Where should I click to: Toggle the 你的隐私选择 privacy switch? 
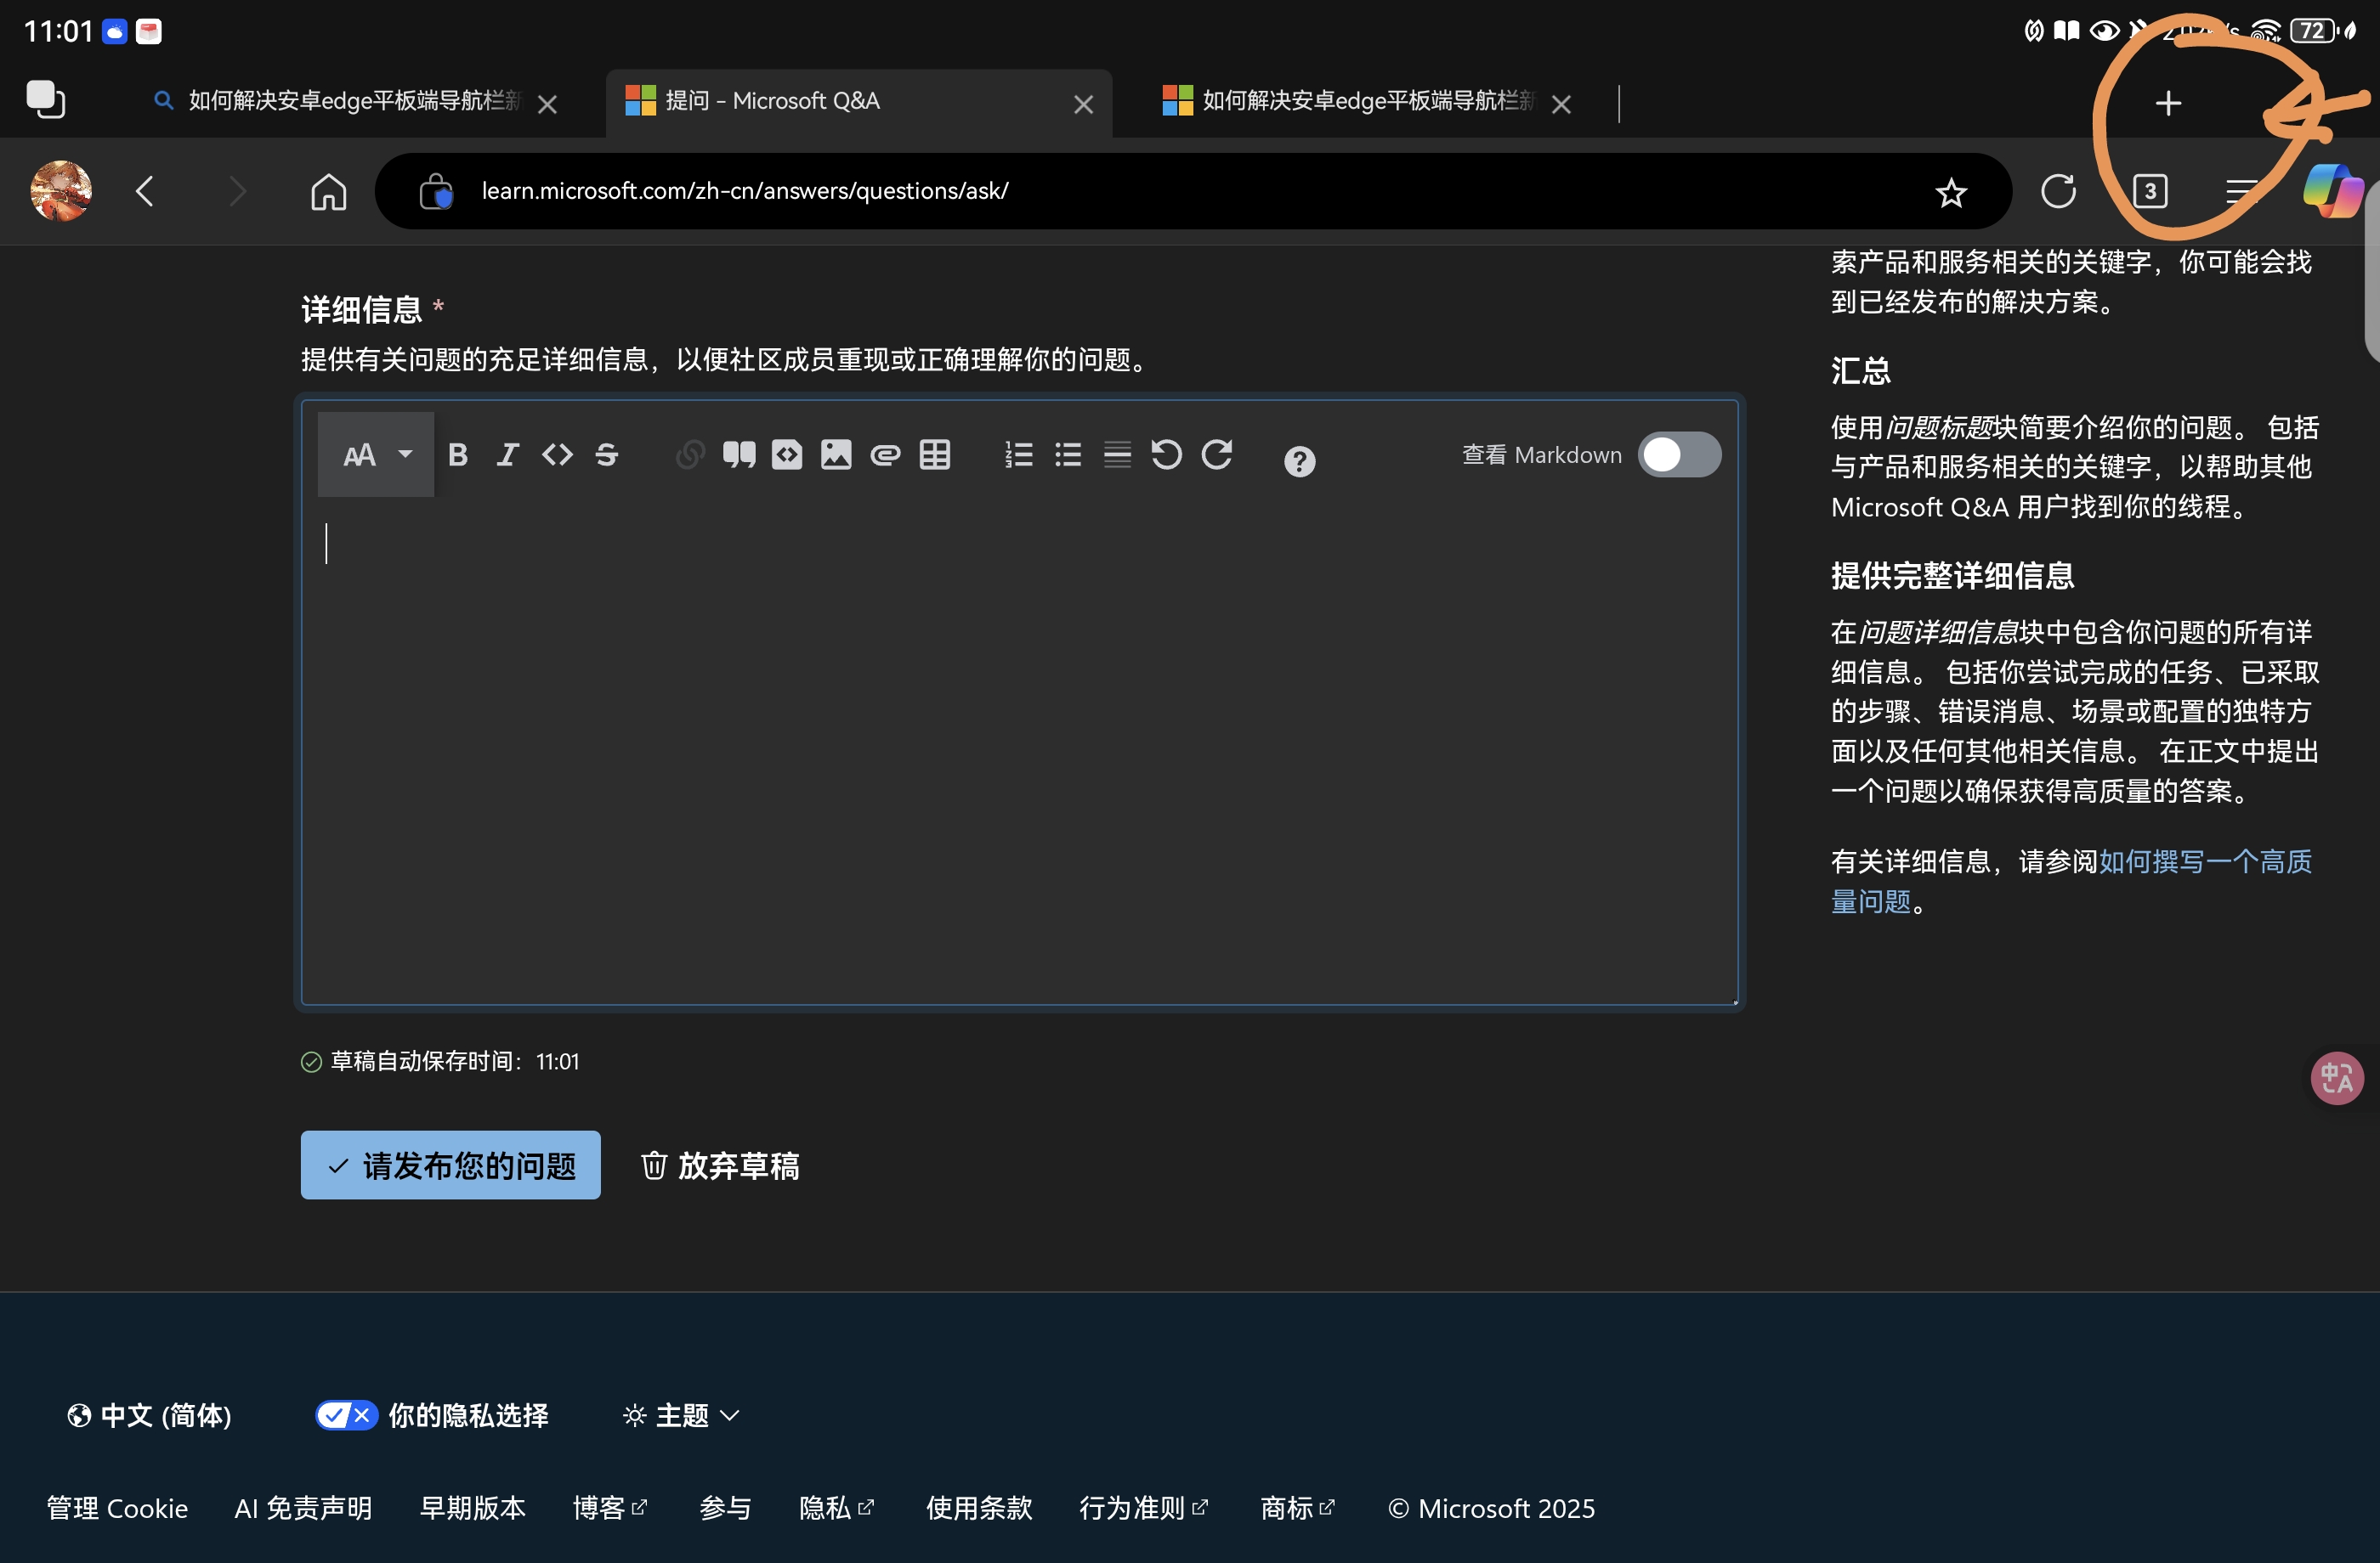click(345, 1415)
